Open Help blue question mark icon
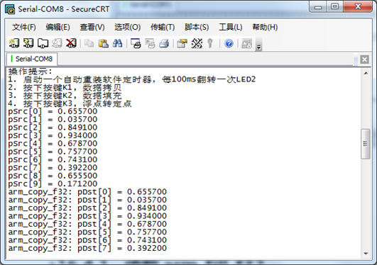 tap(229, 43)
